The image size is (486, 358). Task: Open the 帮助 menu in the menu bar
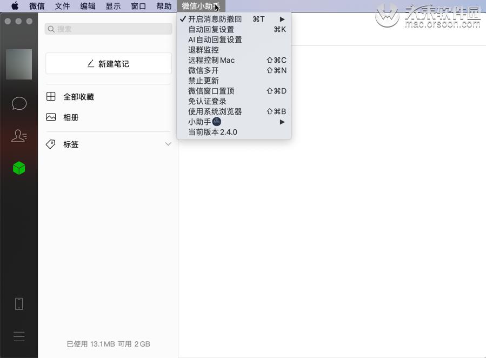point(163,6)
